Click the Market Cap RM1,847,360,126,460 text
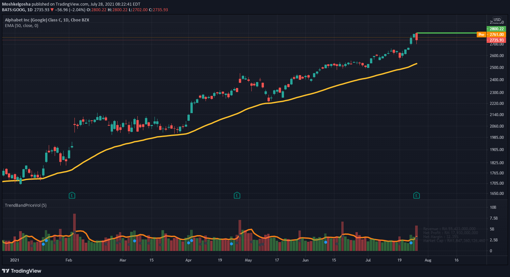Image resolution: width=510 pixels, height=277 pixels. tap(454, 241)
